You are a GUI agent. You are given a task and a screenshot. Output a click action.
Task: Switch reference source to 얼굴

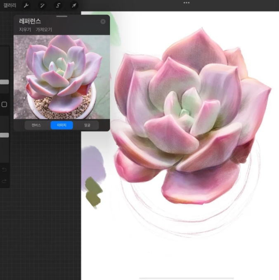tap(87, 125)
